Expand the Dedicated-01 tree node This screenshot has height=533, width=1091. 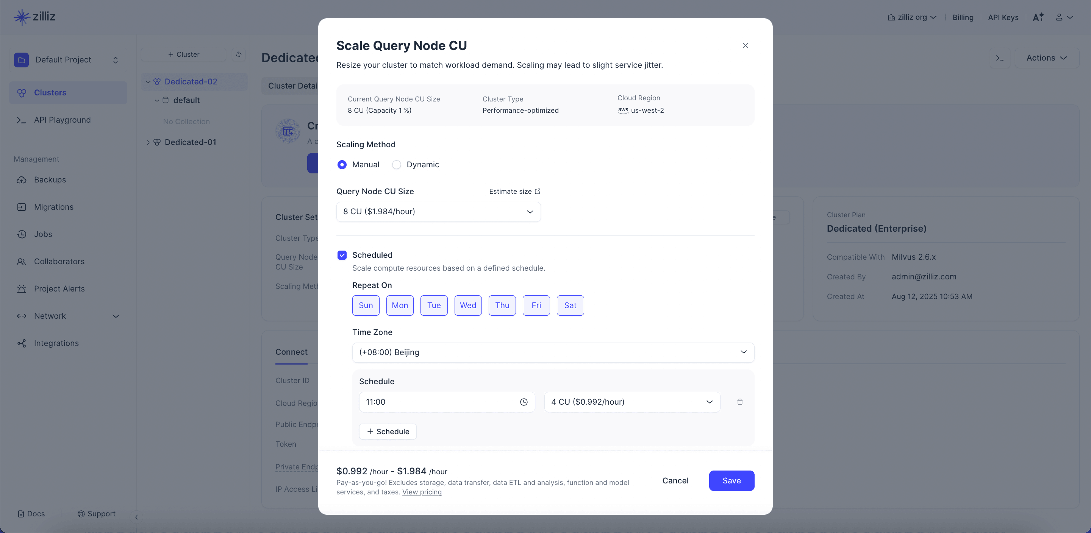(148, 142)
